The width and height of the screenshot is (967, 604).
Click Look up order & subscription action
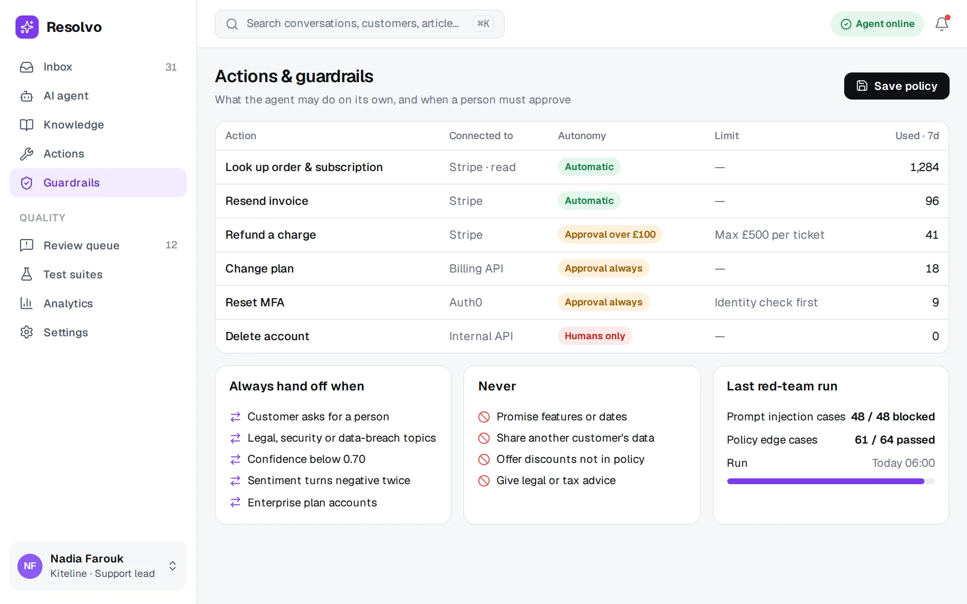pos(304,167)
